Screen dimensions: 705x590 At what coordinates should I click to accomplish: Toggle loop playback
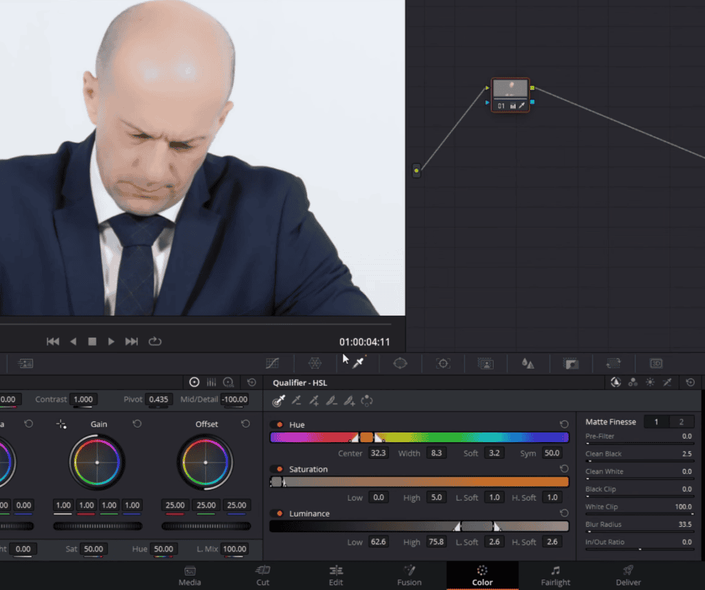155,341
